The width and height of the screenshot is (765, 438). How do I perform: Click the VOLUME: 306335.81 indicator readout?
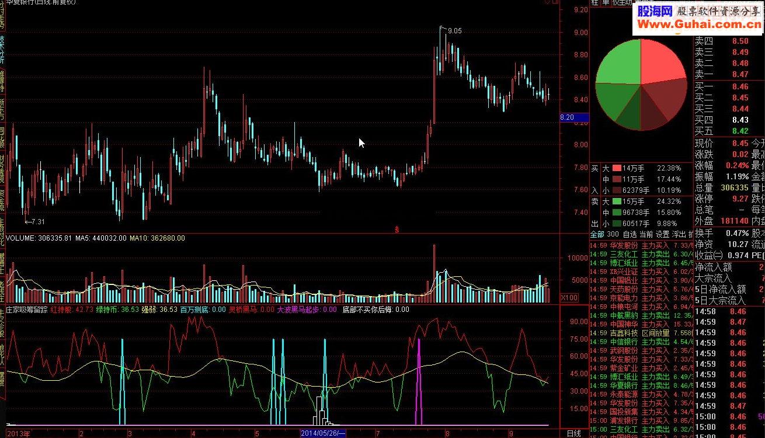38,238
